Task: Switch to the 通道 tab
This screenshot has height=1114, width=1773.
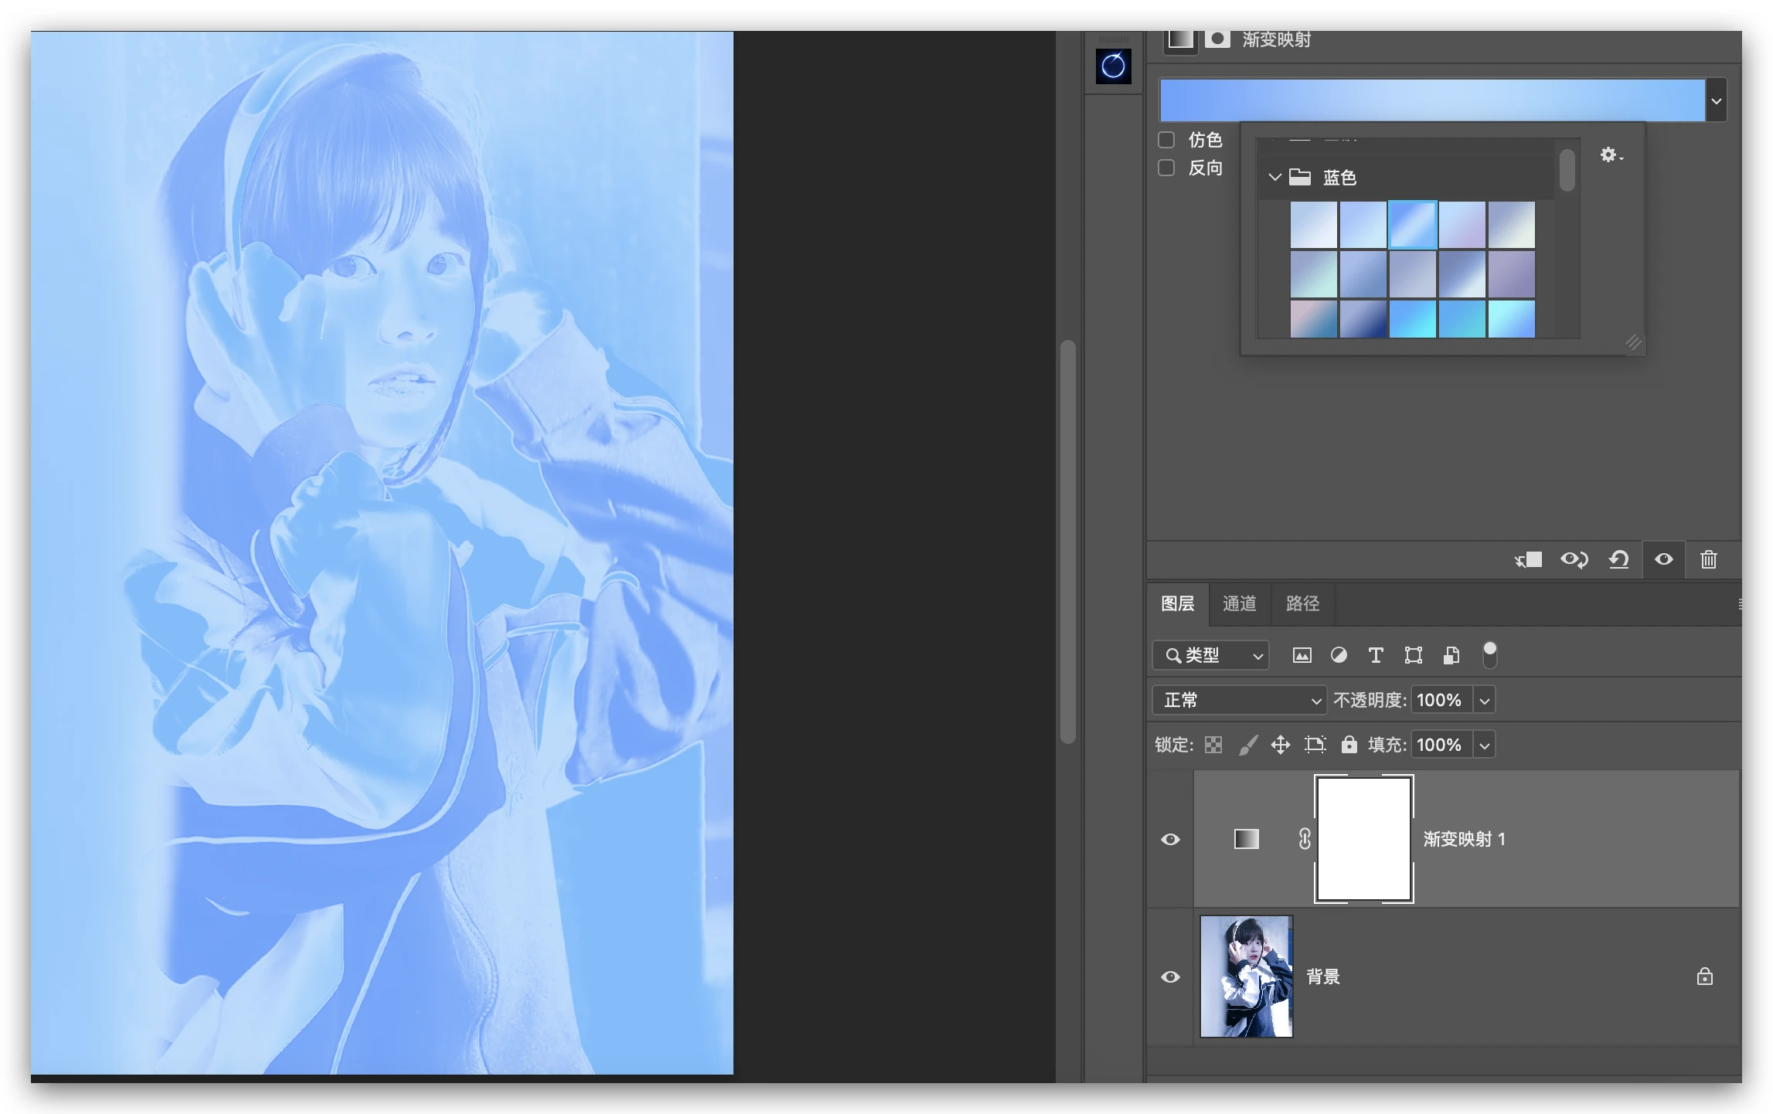Action: point(1239,603)
